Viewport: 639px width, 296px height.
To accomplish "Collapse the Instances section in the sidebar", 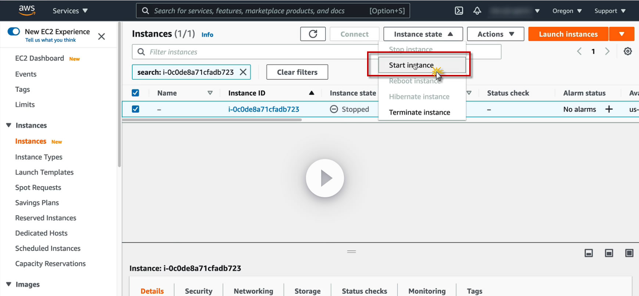I will 9,125.
